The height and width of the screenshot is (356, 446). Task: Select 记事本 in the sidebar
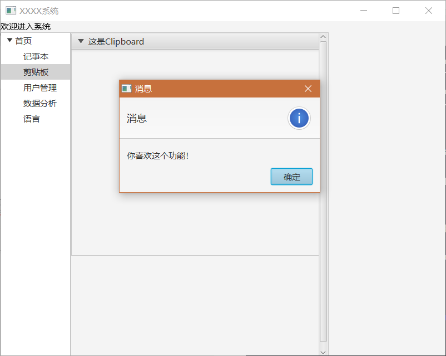click(x=36, y=56)
